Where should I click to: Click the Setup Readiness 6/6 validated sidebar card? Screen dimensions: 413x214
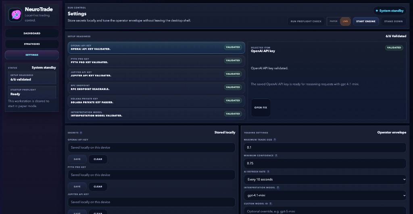pos(32,78)
